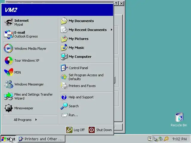Open the Printers and Faxes icon
191x143 pixels.
(x=64, y=86)
